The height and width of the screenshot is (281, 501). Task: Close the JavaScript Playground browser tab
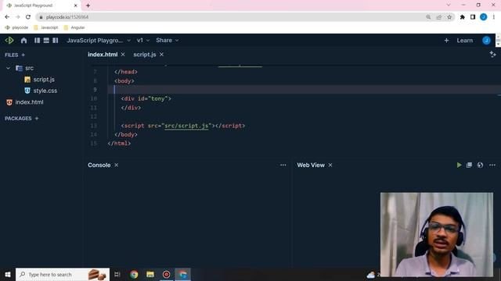coord(76,5)
